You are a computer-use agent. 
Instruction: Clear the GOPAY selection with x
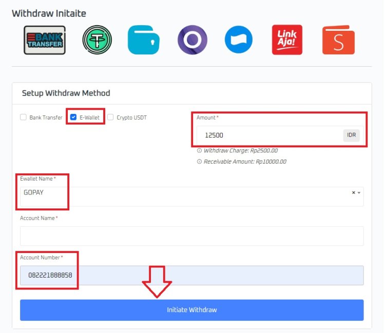coord(353,193)
